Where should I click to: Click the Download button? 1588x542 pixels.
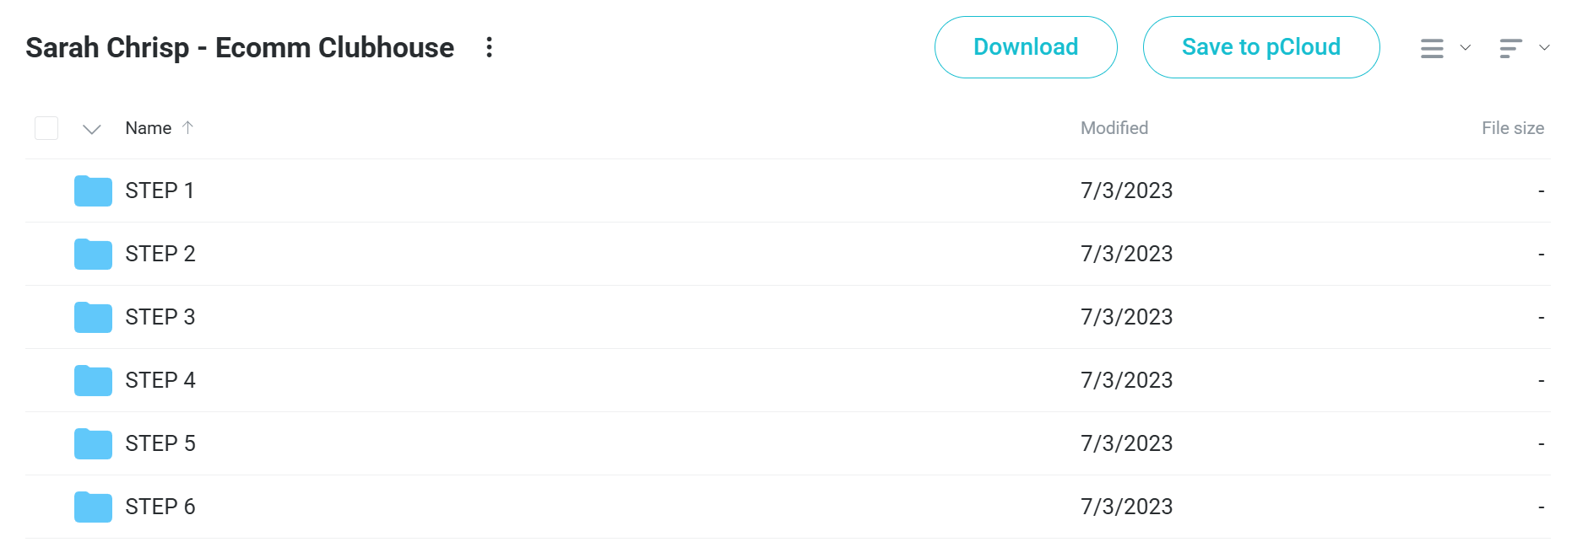tap(1026, 47)
